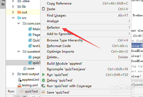
Task: Click the apptest.iml file icon
Action: tap(20, 80)
